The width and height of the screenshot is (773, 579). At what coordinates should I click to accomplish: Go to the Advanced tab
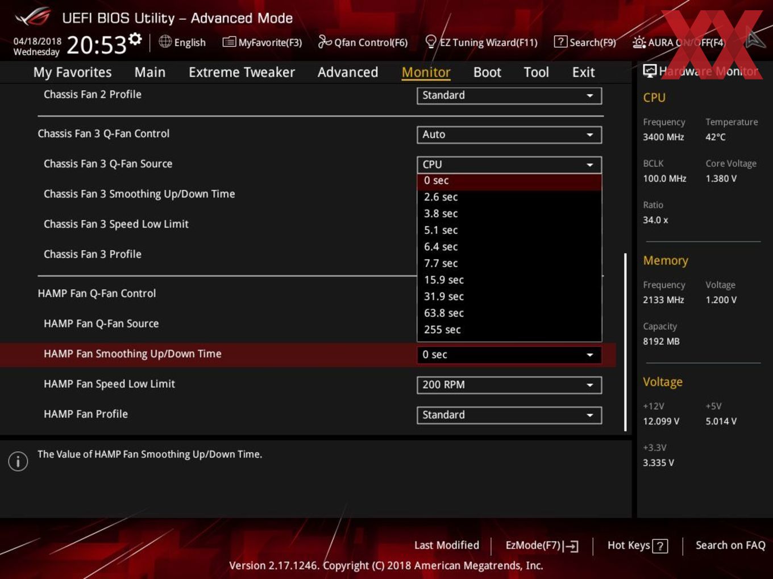(348, 72)
